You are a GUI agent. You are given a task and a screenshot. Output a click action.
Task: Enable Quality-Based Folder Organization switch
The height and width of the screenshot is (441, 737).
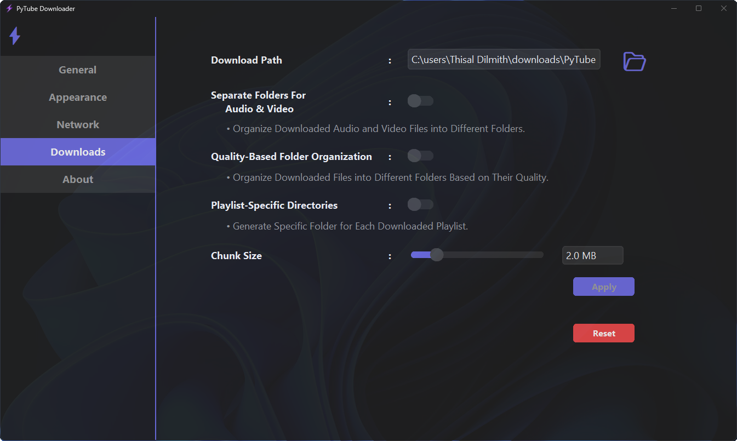pyautogui.click(x=420, y=156)
